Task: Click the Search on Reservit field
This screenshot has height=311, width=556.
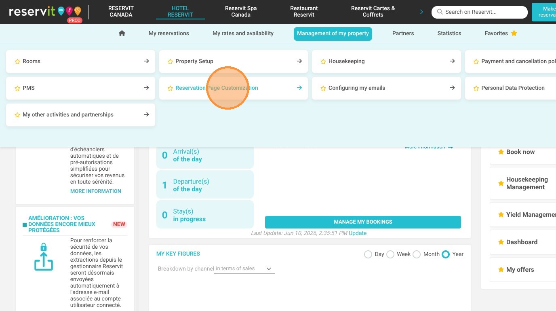Action: pos(480,12)
